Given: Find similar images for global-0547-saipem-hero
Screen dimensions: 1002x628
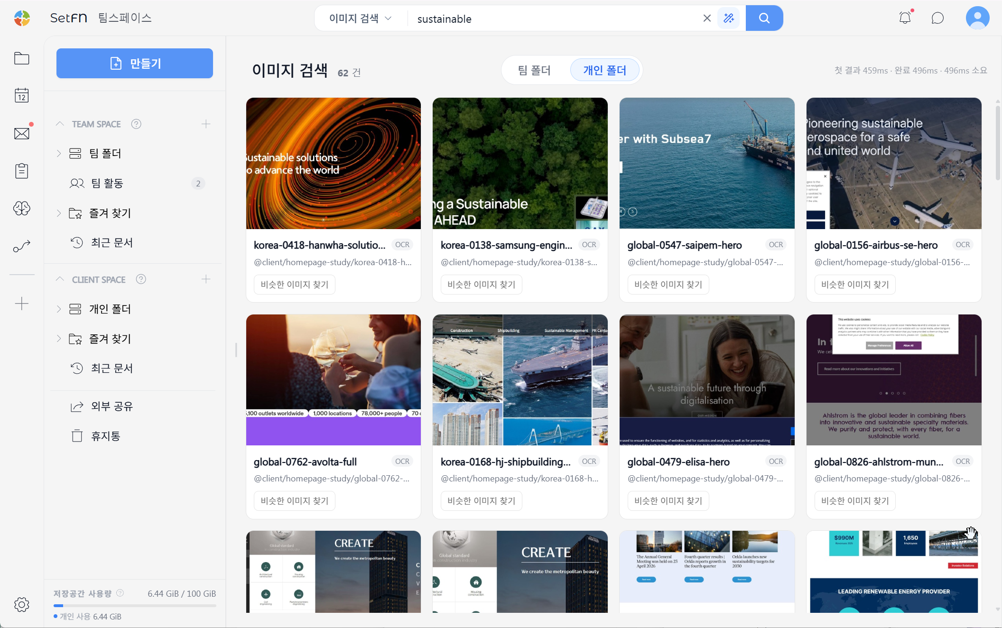Looking at the screenshot, I should (x=668, y=285).
